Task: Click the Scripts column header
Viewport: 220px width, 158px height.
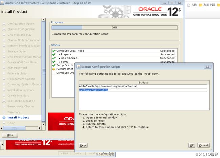Action: pyautogui.click(x=143, y=82)
